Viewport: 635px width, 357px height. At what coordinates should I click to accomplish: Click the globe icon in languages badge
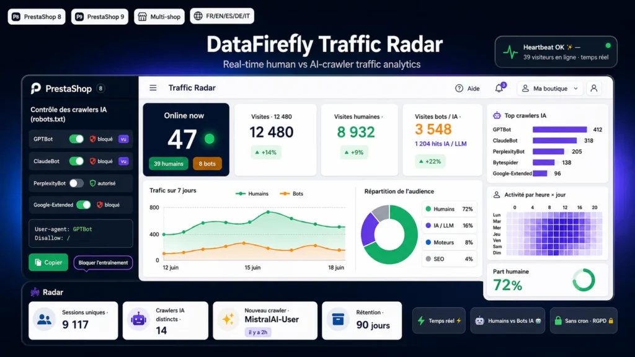coord(198,15)
